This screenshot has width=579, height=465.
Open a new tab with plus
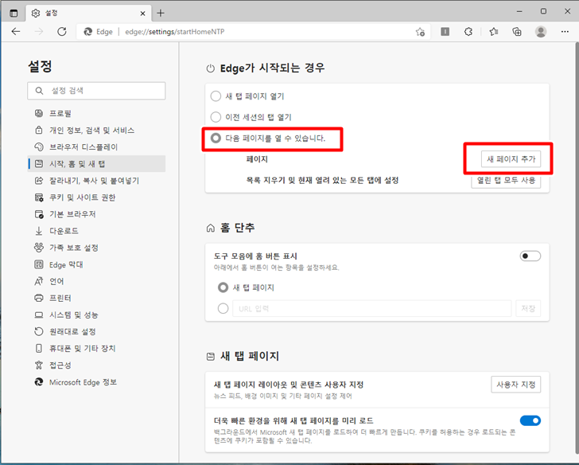(x=161, y=14)
